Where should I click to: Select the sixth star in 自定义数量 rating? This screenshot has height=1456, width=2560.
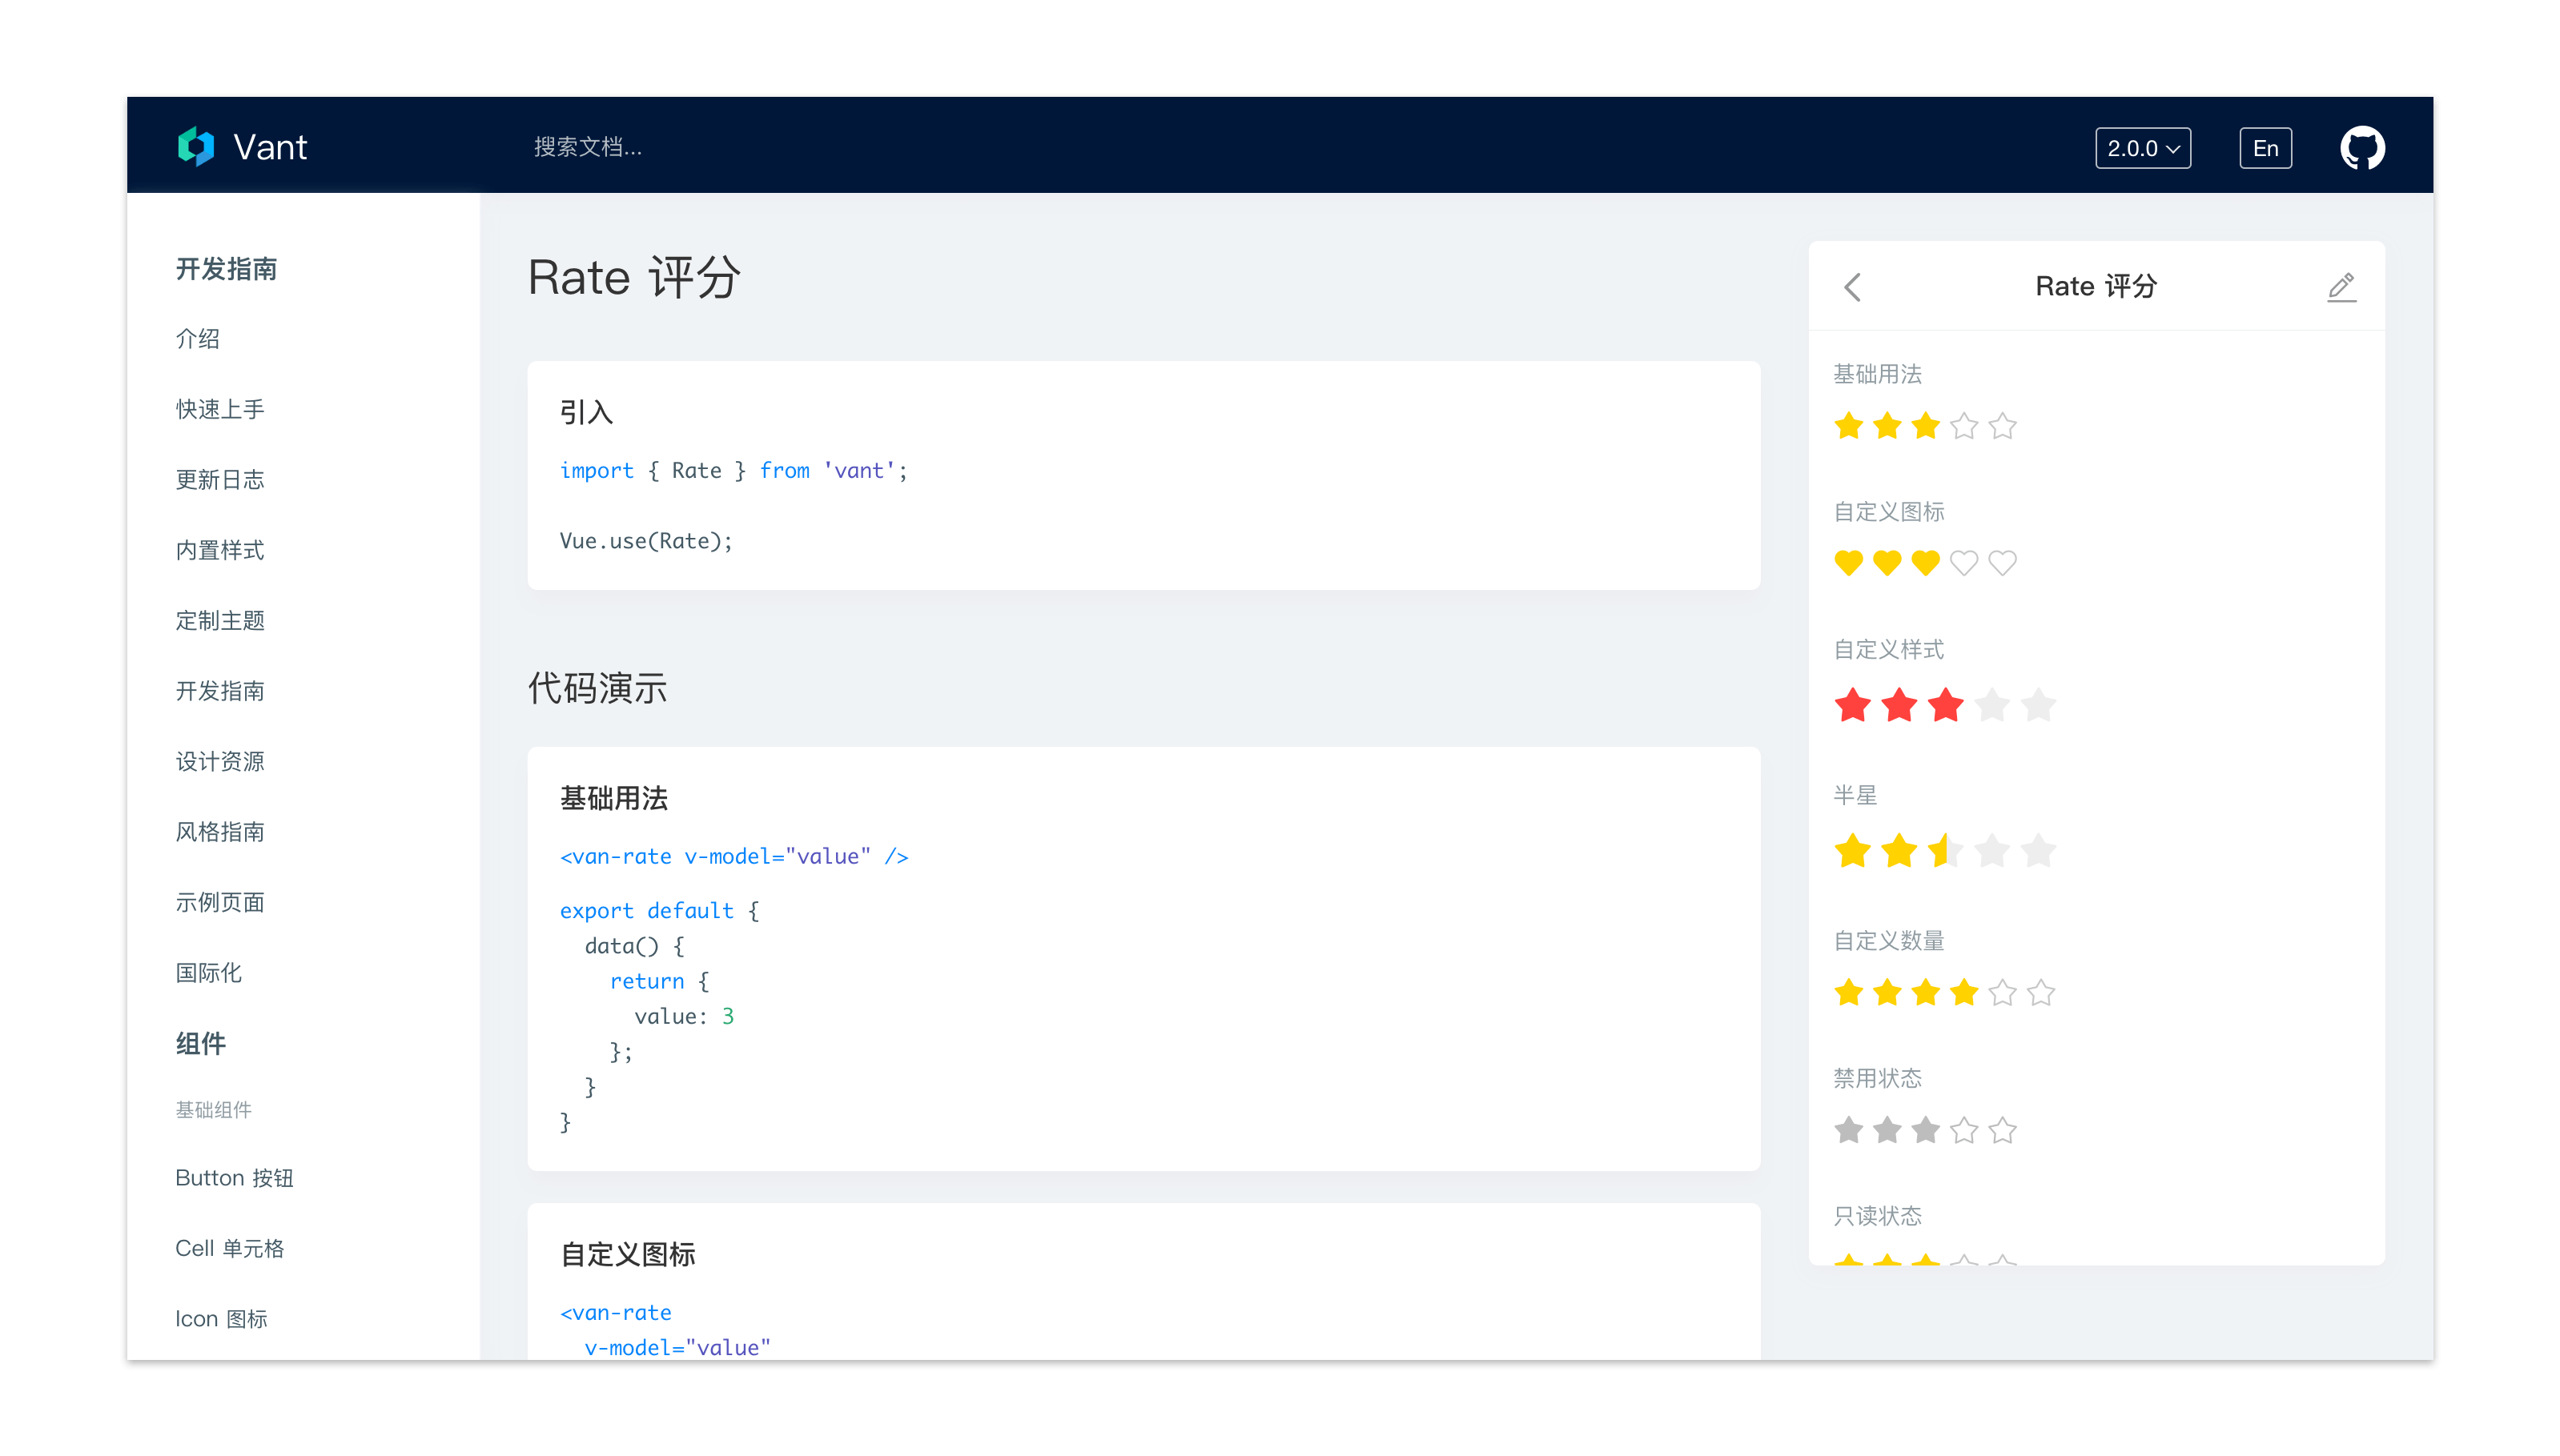[2041, 993]
